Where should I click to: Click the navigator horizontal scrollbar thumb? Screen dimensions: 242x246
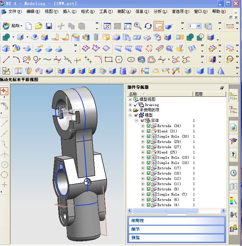tap(165, 210)
